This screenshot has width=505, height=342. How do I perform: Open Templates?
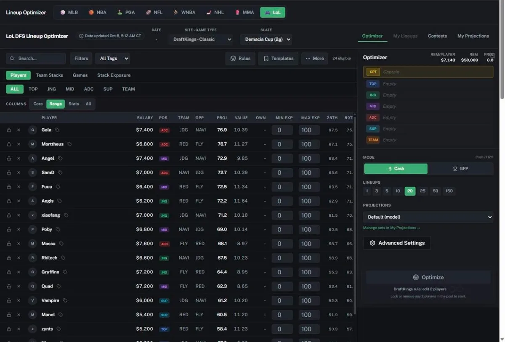click(x=278, y=58)
